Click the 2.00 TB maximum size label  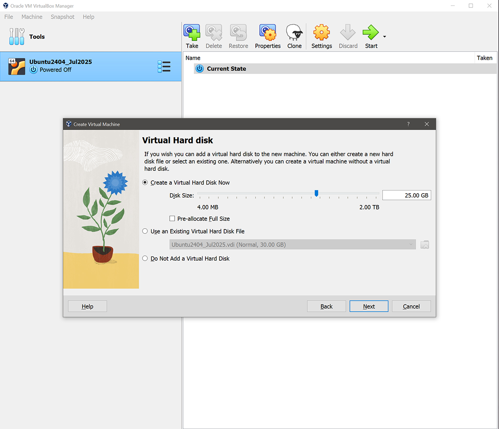click(369, 207)
